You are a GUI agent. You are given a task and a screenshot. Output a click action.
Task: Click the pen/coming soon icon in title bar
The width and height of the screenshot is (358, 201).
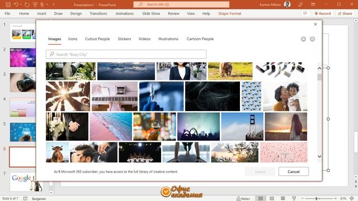click(x=300, y=4)
